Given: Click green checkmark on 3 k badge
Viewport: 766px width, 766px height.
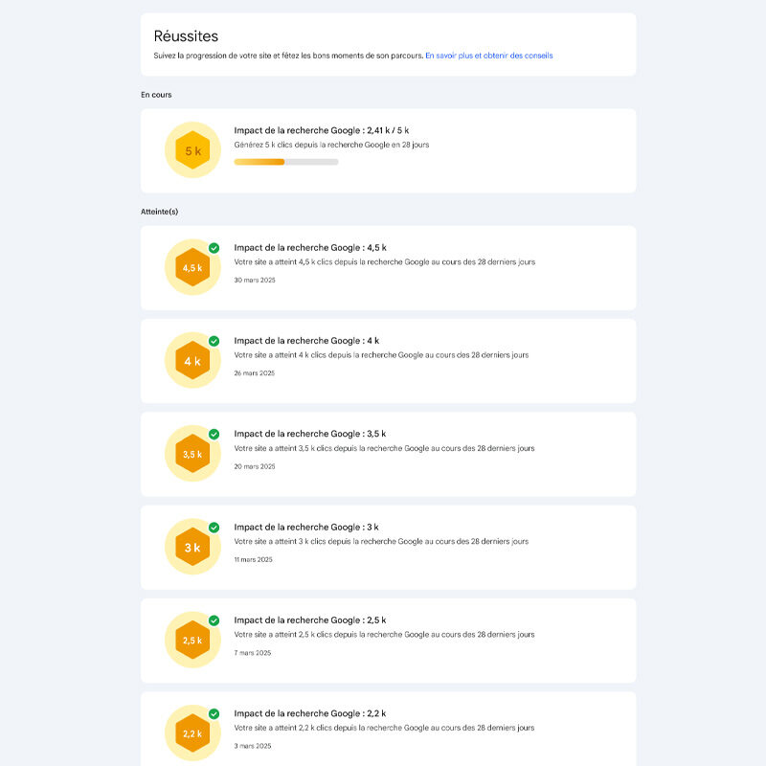Looking at the screenshot, I should tap(214, 528).
